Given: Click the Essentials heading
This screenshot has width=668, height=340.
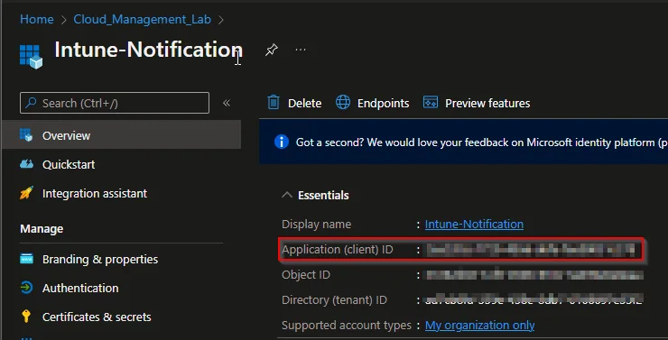Looking at the screenshot, I should point(323,195).
